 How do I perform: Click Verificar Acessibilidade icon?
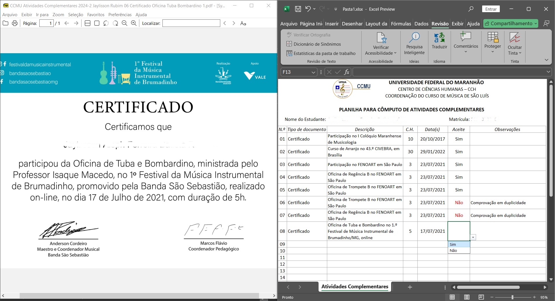pos(381,38)
